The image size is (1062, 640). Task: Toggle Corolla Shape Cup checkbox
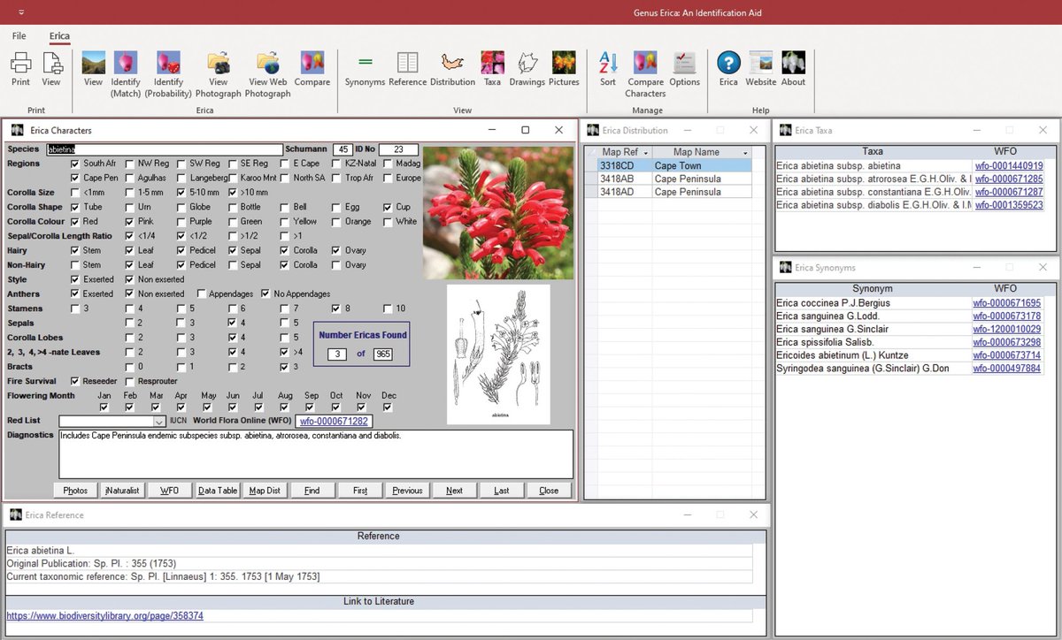388,207
